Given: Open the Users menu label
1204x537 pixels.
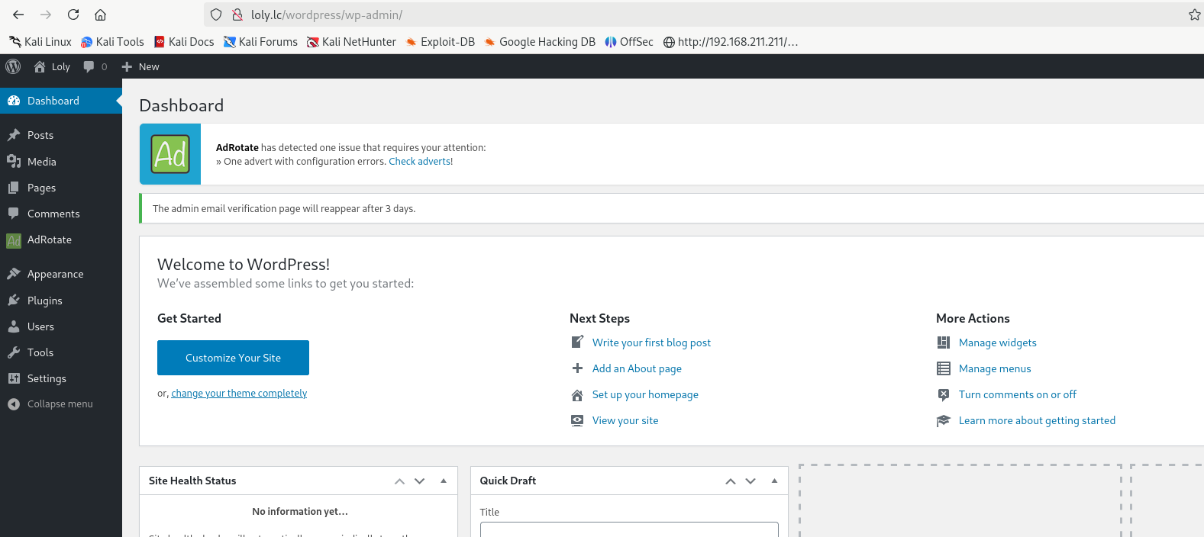Looking at the screenshot, I should pos(40,326).
